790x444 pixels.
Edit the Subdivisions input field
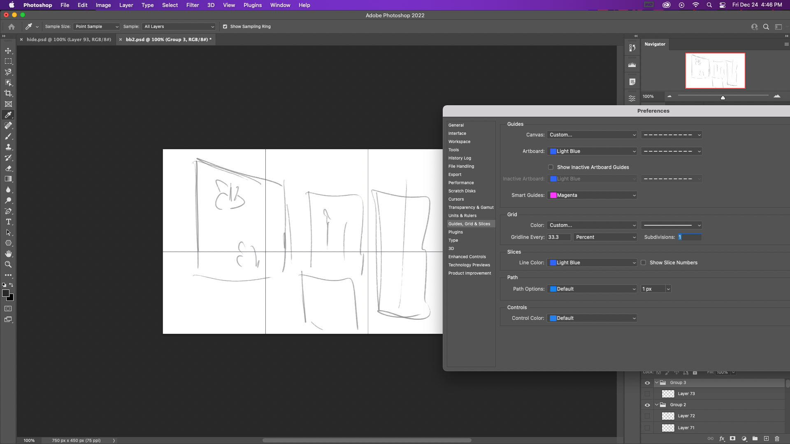[689, 237]
